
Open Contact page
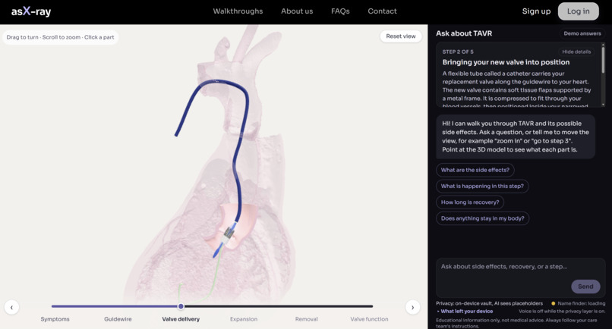coord(382,11)
